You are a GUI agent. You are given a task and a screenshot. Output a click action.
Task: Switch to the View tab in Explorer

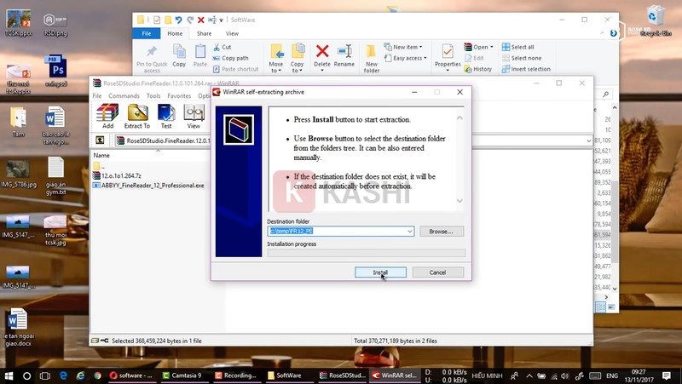point(232,33)
